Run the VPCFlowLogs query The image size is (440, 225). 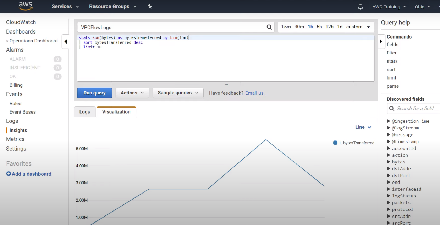(x=94, y=93)
